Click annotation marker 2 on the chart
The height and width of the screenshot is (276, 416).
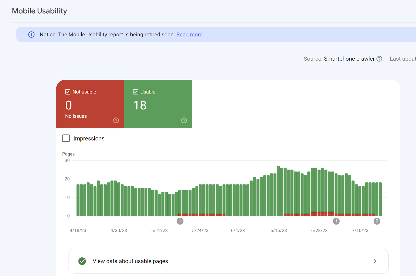(377, 221)
